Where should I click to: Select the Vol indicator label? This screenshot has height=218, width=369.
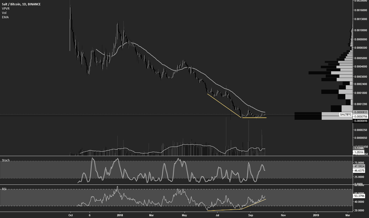[x=4, y=13]
